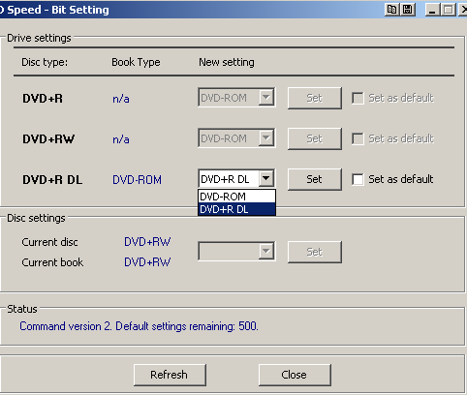Viewport: 467px width, 395px height.
Task: Click the Close button at bottom
Action: (x=295, y=375)
